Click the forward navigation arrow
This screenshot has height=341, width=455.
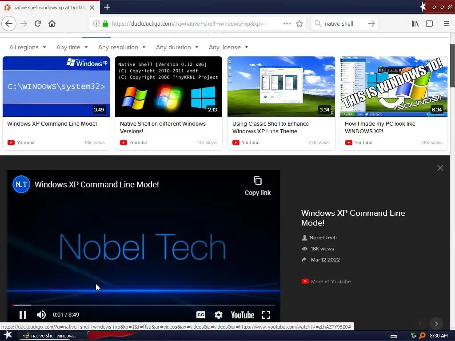24,24
